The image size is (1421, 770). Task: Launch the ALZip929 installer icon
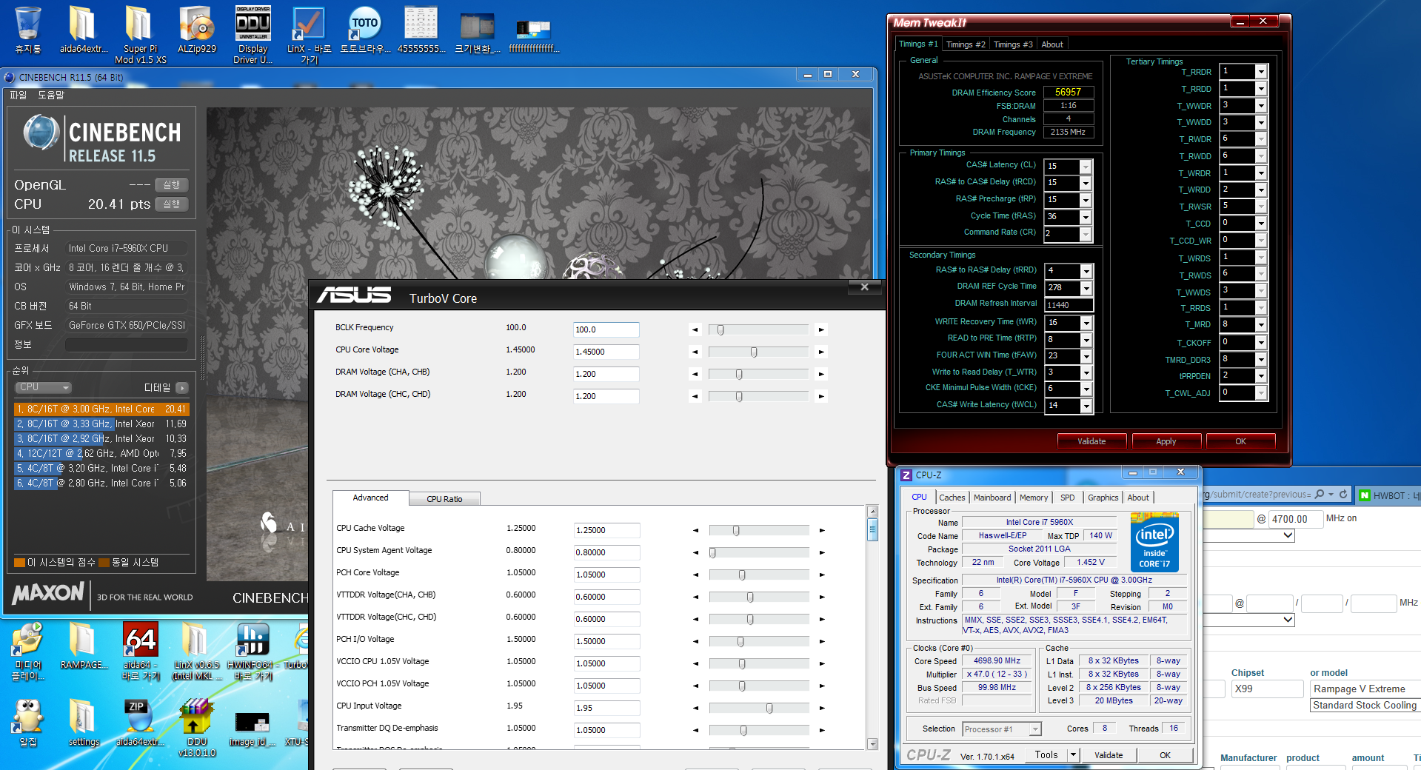click(197, 30)
